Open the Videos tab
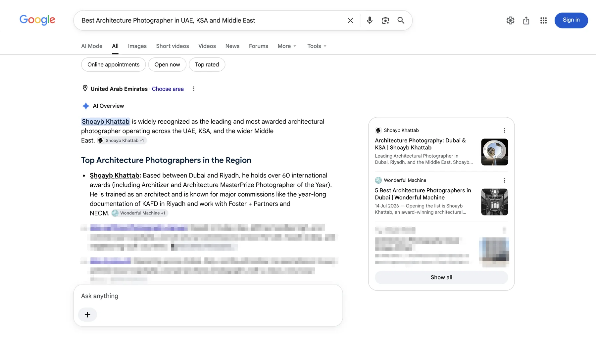 207,46
